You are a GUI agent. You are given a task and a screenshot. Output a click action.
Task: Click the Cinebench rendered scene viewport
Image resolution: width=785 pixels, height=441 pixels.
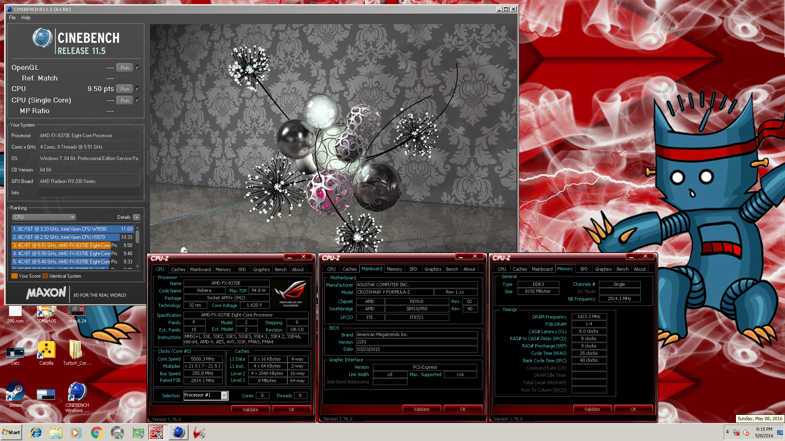[333, 138]
